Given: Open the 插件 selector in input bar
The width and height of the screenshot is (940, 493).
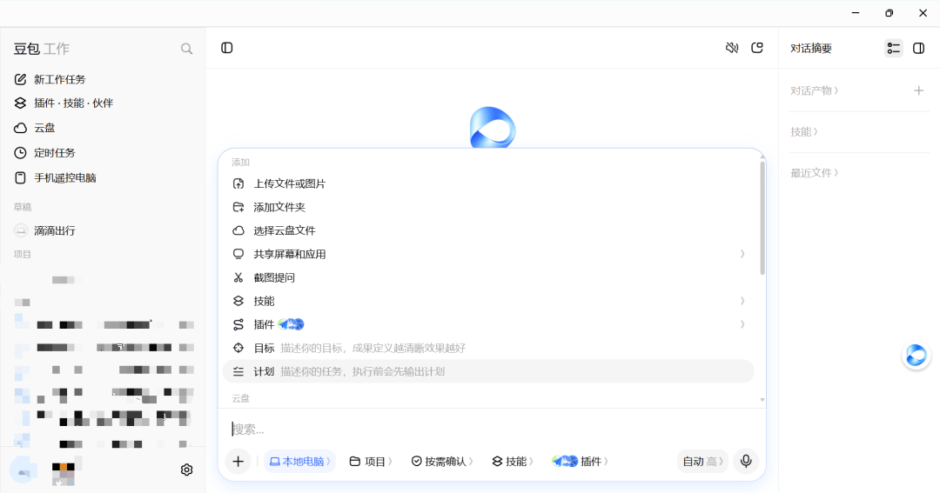Looking at the screenshot, I should [581, 461].
